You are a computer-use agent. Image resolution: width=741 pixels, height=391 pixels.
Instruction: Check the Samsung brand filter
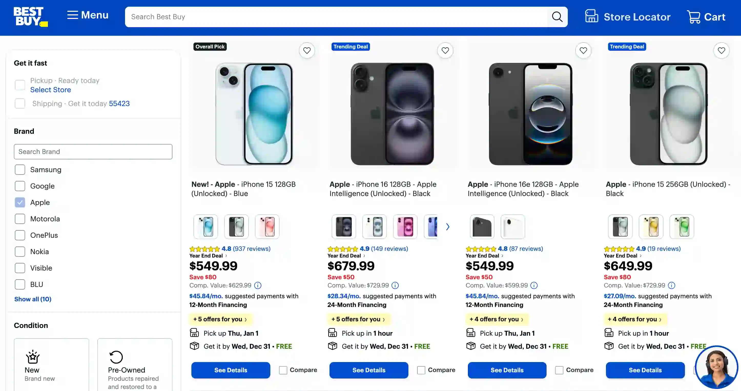(x=20, y=169)
